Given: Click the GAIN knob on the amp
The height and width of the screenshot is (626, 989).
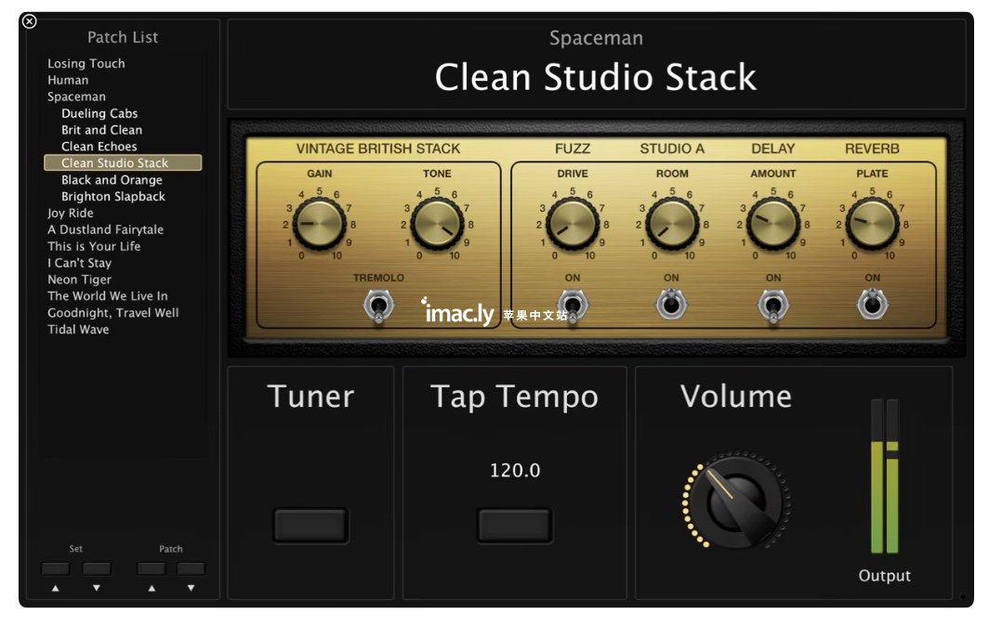Looking at the screenshot, I should tap(319, 224).
